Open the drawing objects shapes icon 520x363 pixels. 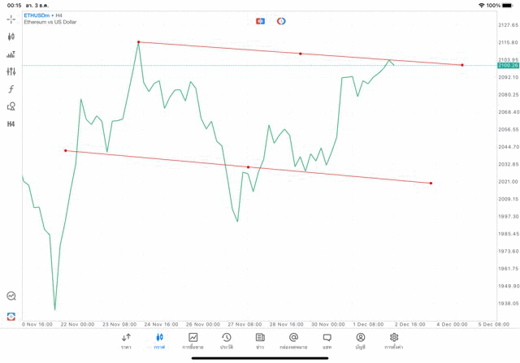(x=11, y=106)
